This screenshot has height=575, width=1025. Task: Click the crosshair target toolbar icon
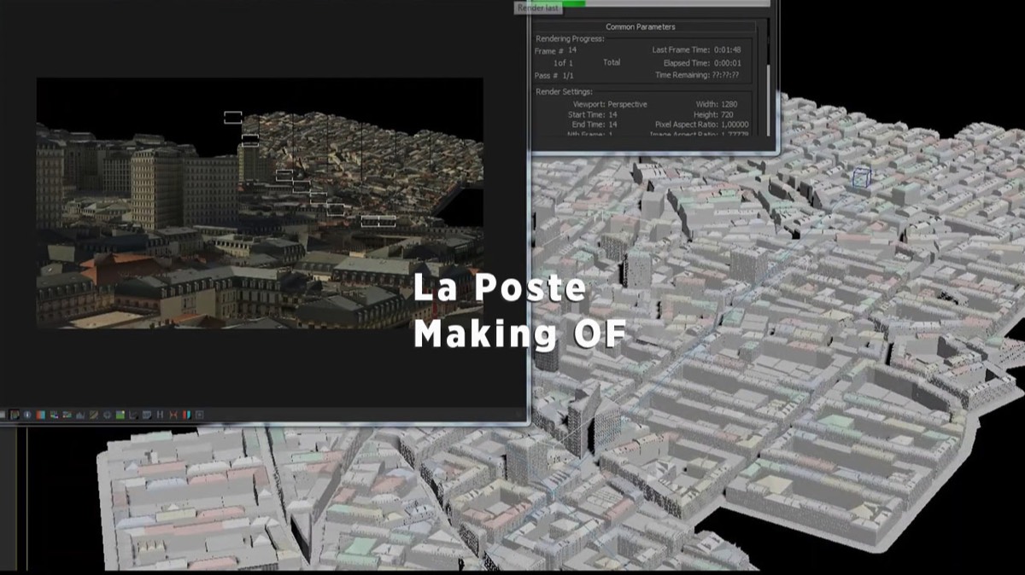[x=108, y=415]
